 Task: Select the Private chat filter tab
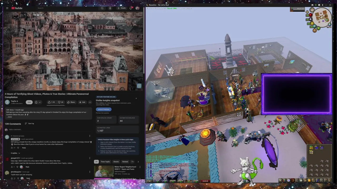(x=173, y=181)
